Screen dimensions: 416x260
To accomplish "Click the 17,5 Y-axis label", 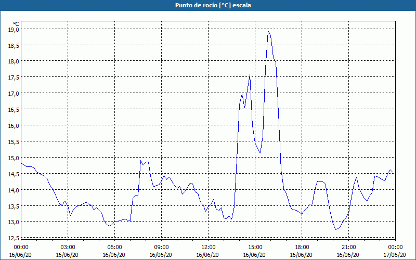I will 14,77.
